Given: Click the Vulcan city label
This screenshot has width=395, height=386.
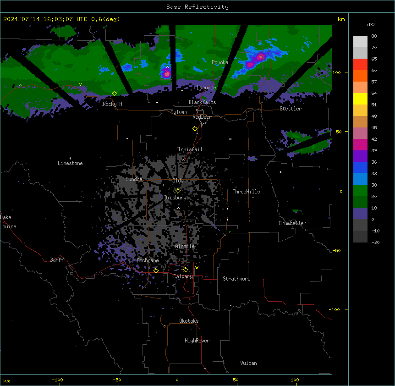Looking at the screenshot, I should [249, 363].
